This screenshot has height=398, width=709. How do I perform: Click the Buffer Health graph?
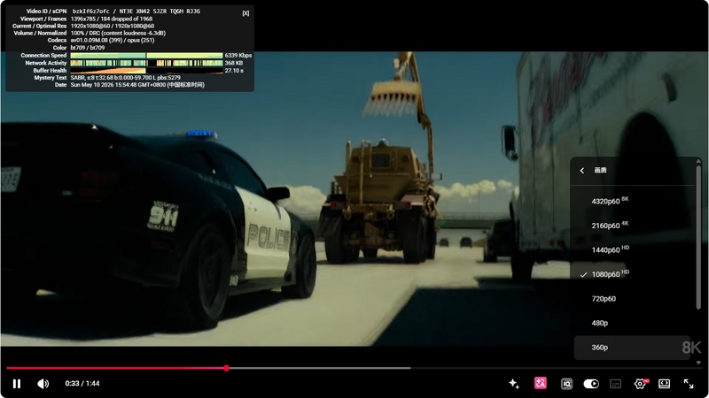point(146,71)
